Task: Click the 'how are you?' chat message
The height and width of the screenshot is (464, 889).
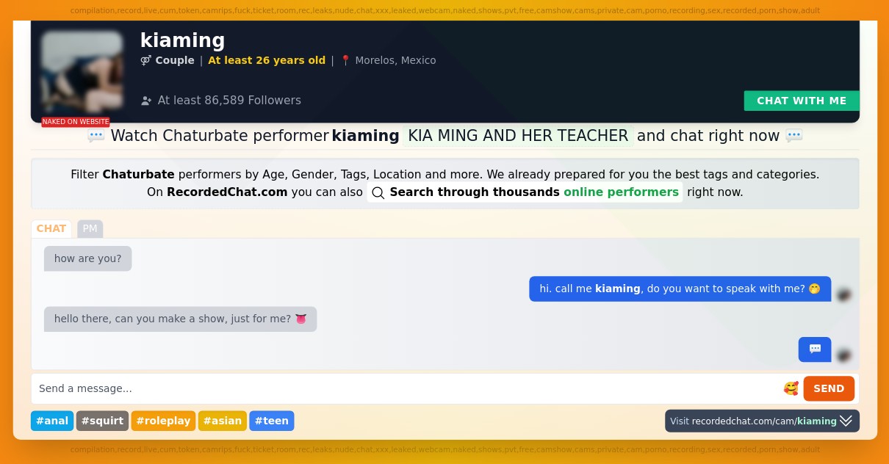Action: (x=87, y=258)
